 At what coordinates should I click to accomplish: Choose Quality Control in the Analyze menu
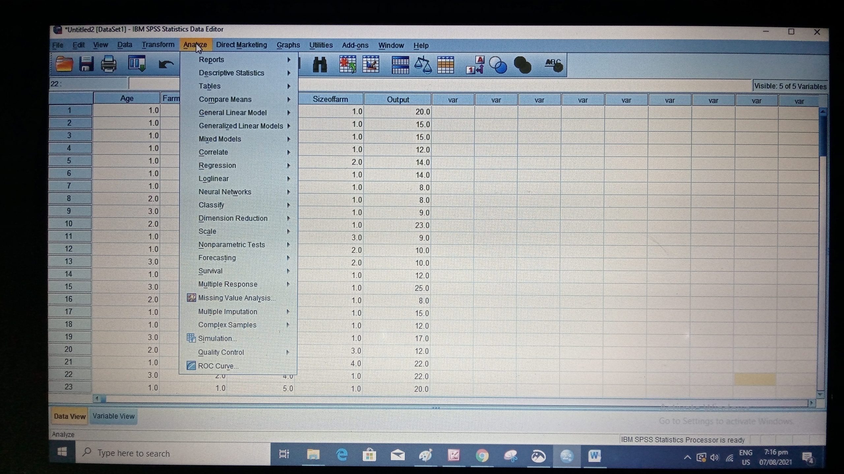click(x=239, y=352)
